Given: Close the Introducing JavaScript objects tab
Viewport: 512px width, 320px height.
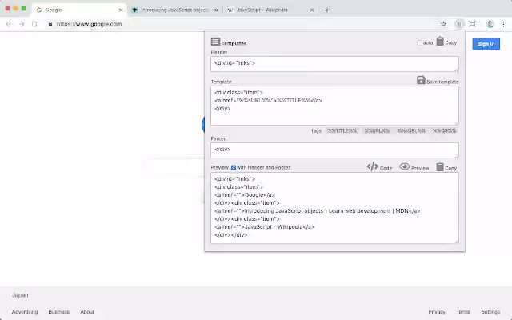Looking at the screenshot, I should click(x=216, y=10).
